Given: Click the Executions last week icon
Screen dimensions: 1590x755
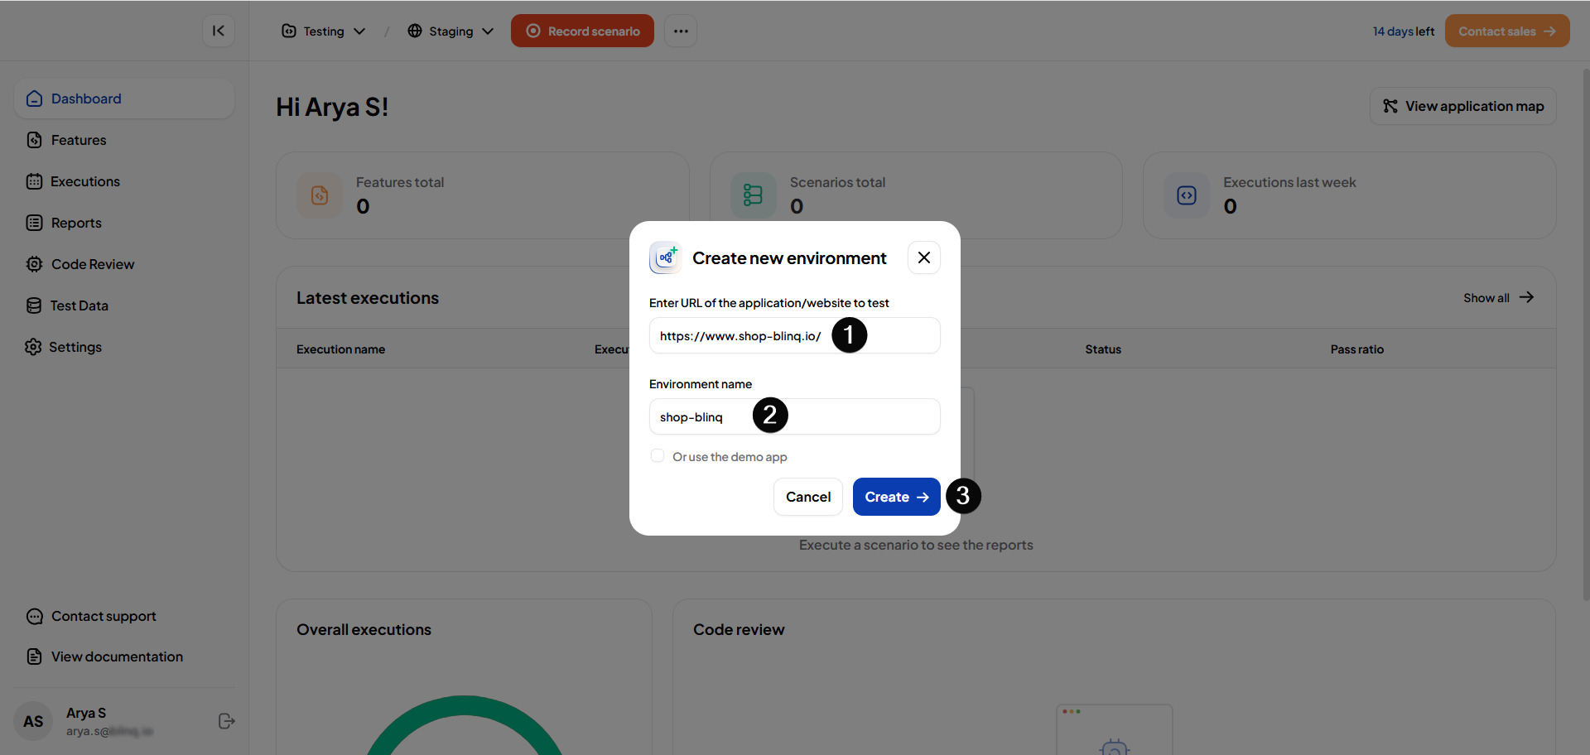Looking at the screenshot, I should point(1187,195).
